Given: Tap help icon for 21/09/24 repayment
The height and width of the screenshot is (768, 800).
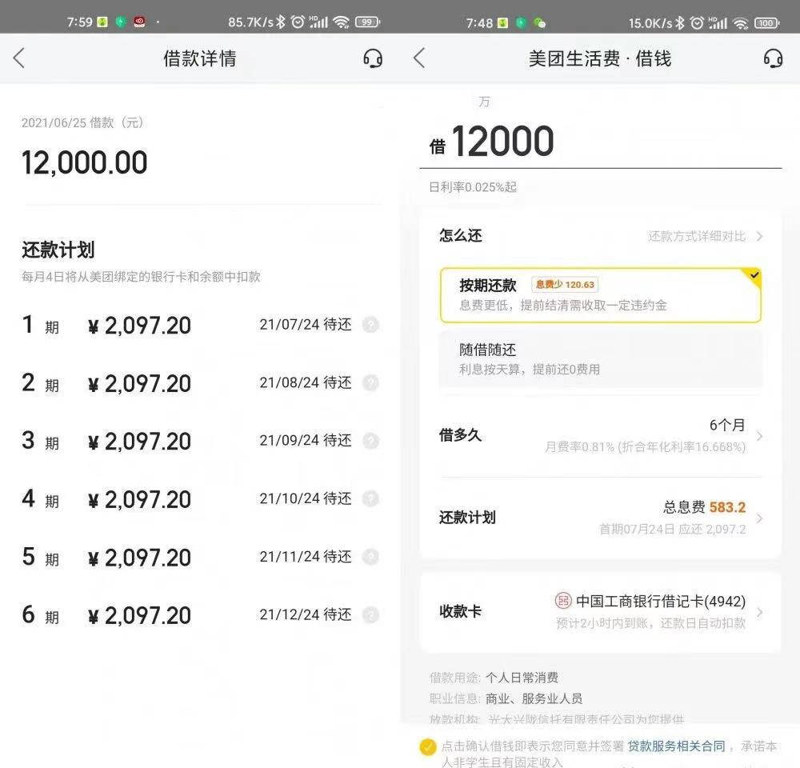Looking at the screenshot, I should tap(370, 440).
